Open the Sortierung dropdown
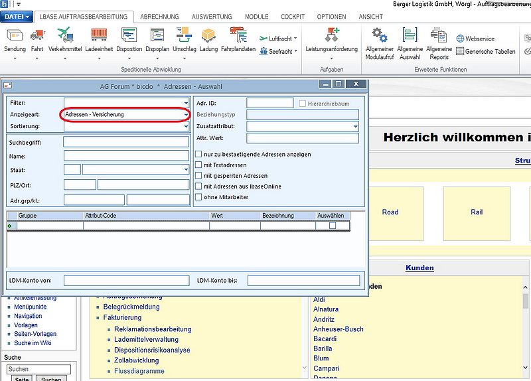 [186, 126]
